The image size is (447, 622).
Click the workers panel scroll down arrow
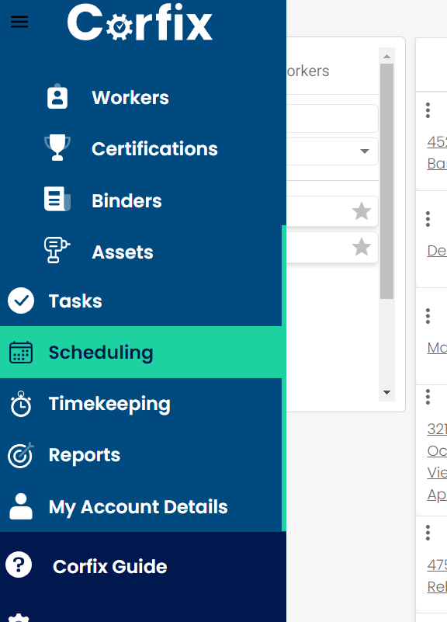pos(386,393)
